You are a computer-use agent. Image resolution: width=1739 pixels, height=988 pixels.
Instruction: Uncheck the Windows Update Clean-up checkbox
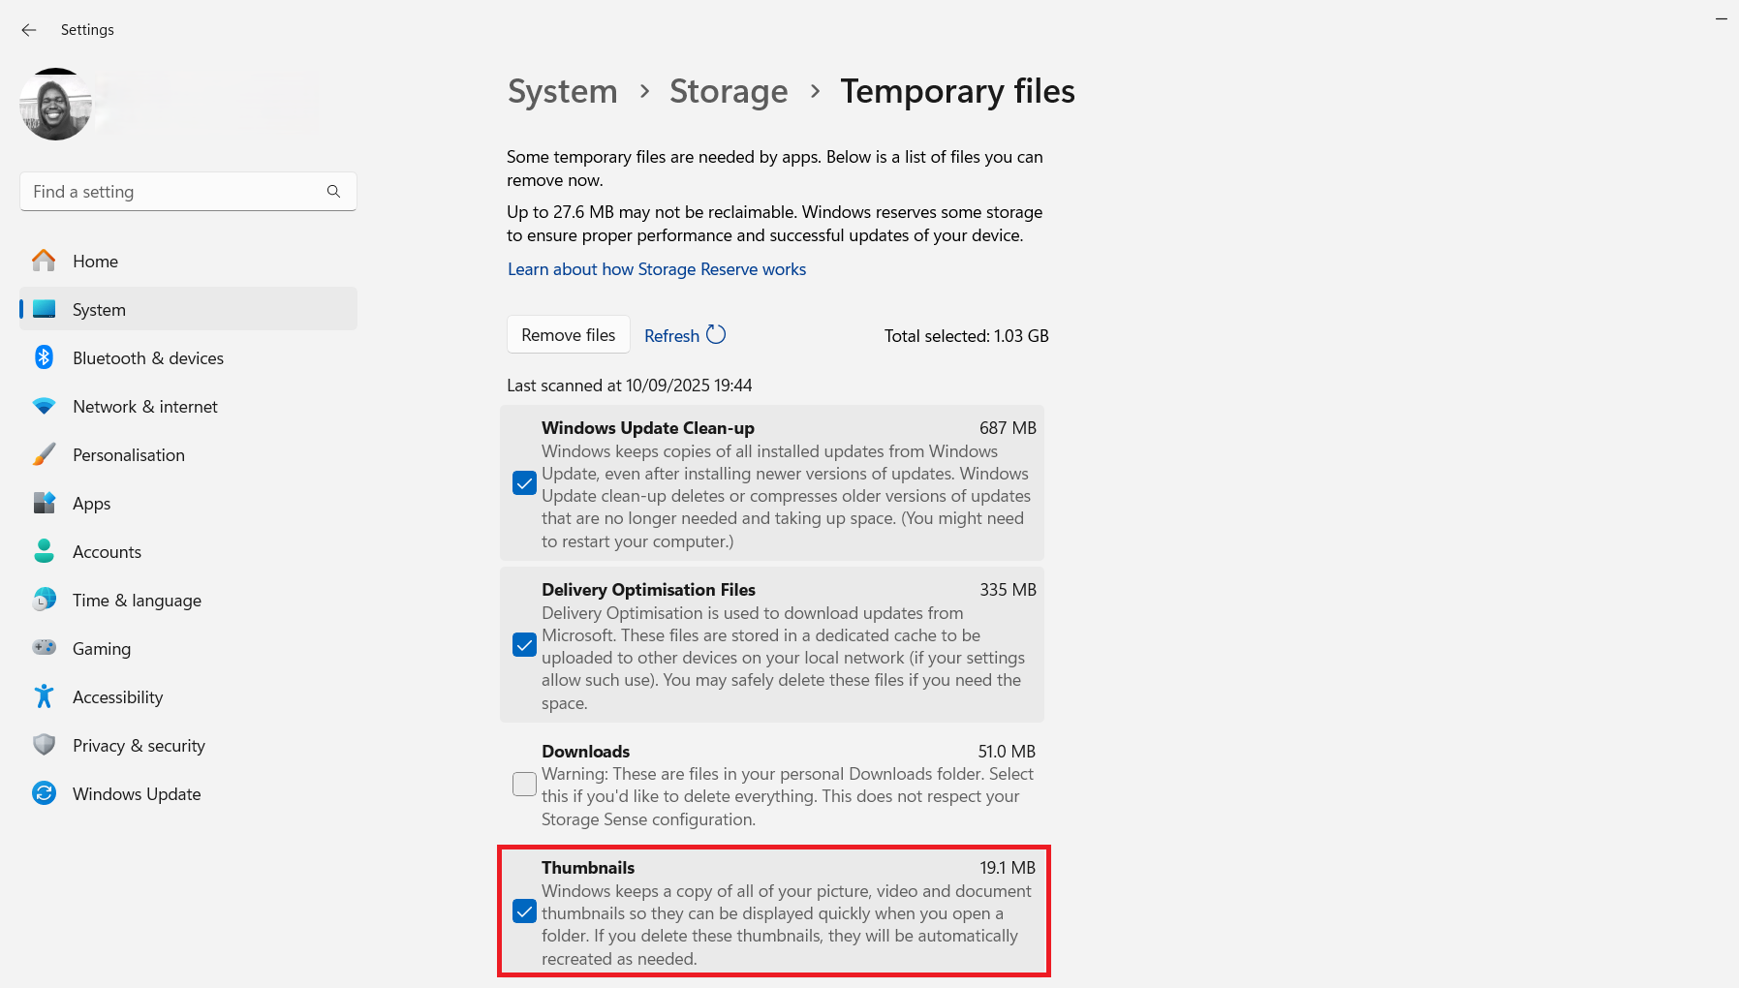click(524, 483)
